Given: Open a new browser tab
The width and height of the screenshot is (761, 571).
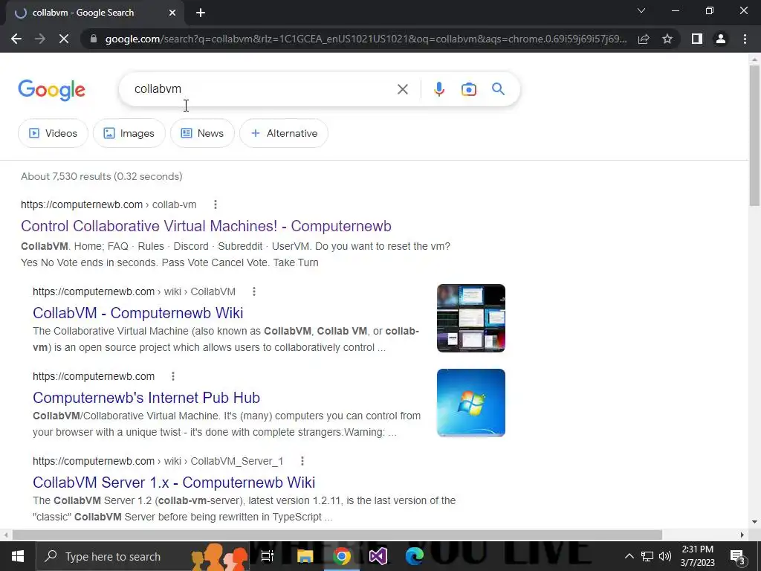Looking at the screenshot, I should pyautogui.click(x=201, y=13).
